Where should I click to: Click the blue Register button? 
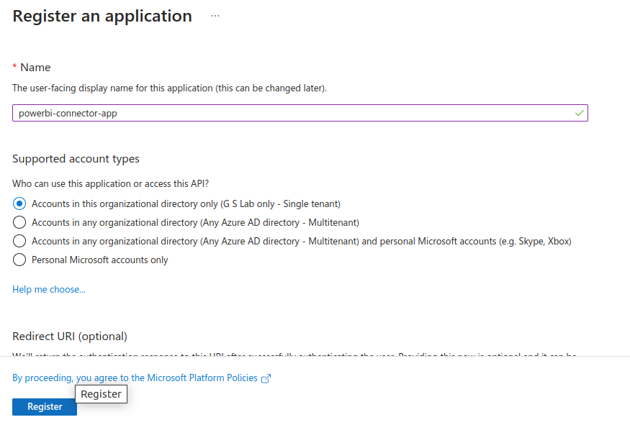click(x=45, y=407)
